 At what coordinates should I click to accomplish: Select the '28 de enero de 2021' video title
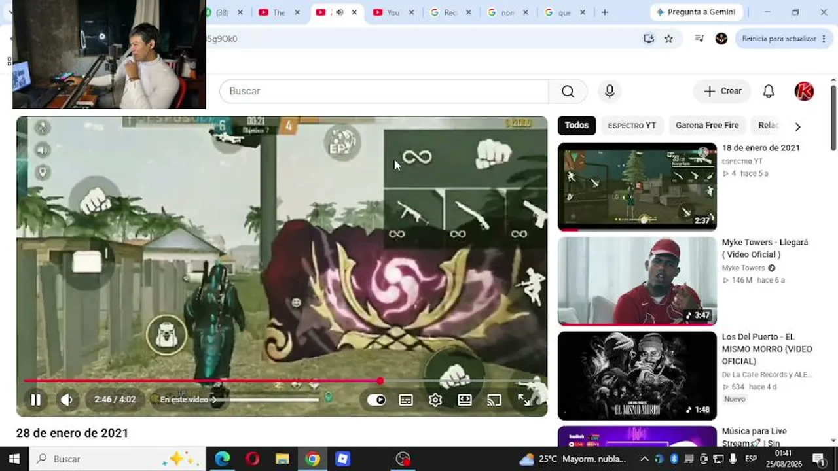point(72,433)
